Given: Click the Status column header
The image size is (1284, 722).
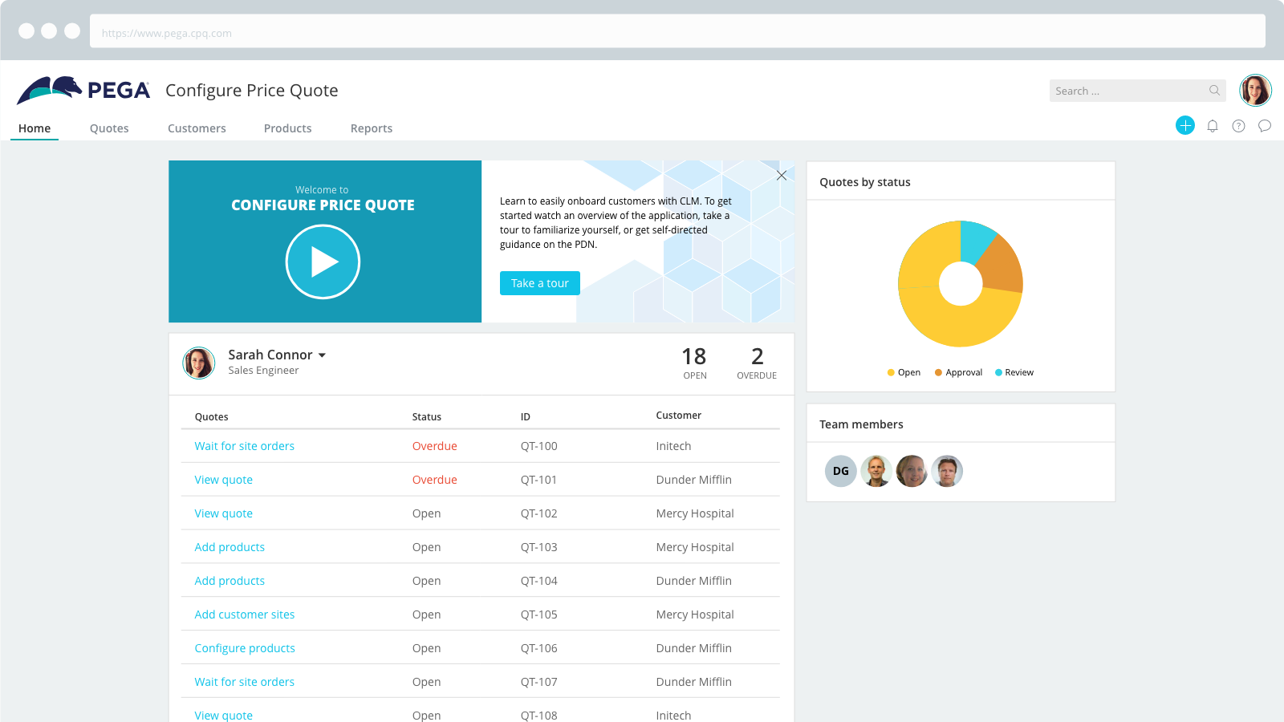Looking at the screenshot, I should (427, 417).
